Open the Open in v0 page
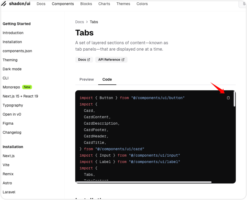247x200 pixels. [x=12, y=114]
